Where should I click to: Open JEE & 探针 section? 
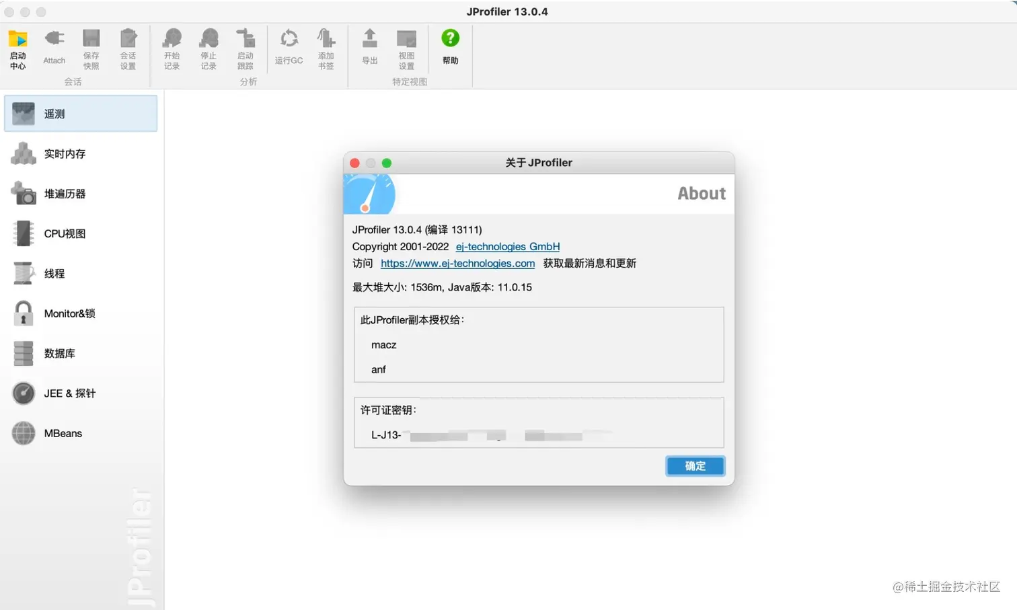point(81,393)
